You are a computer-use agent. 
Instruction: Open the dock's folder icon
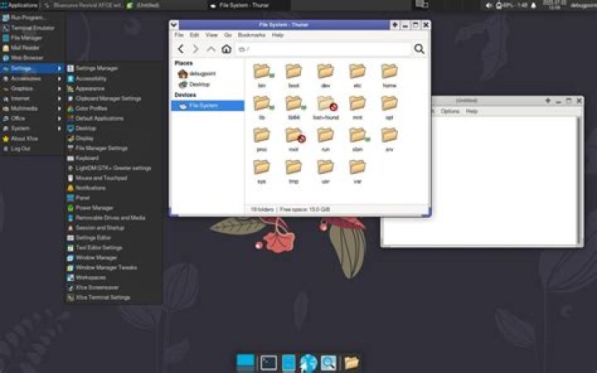[x=351, y=362]
